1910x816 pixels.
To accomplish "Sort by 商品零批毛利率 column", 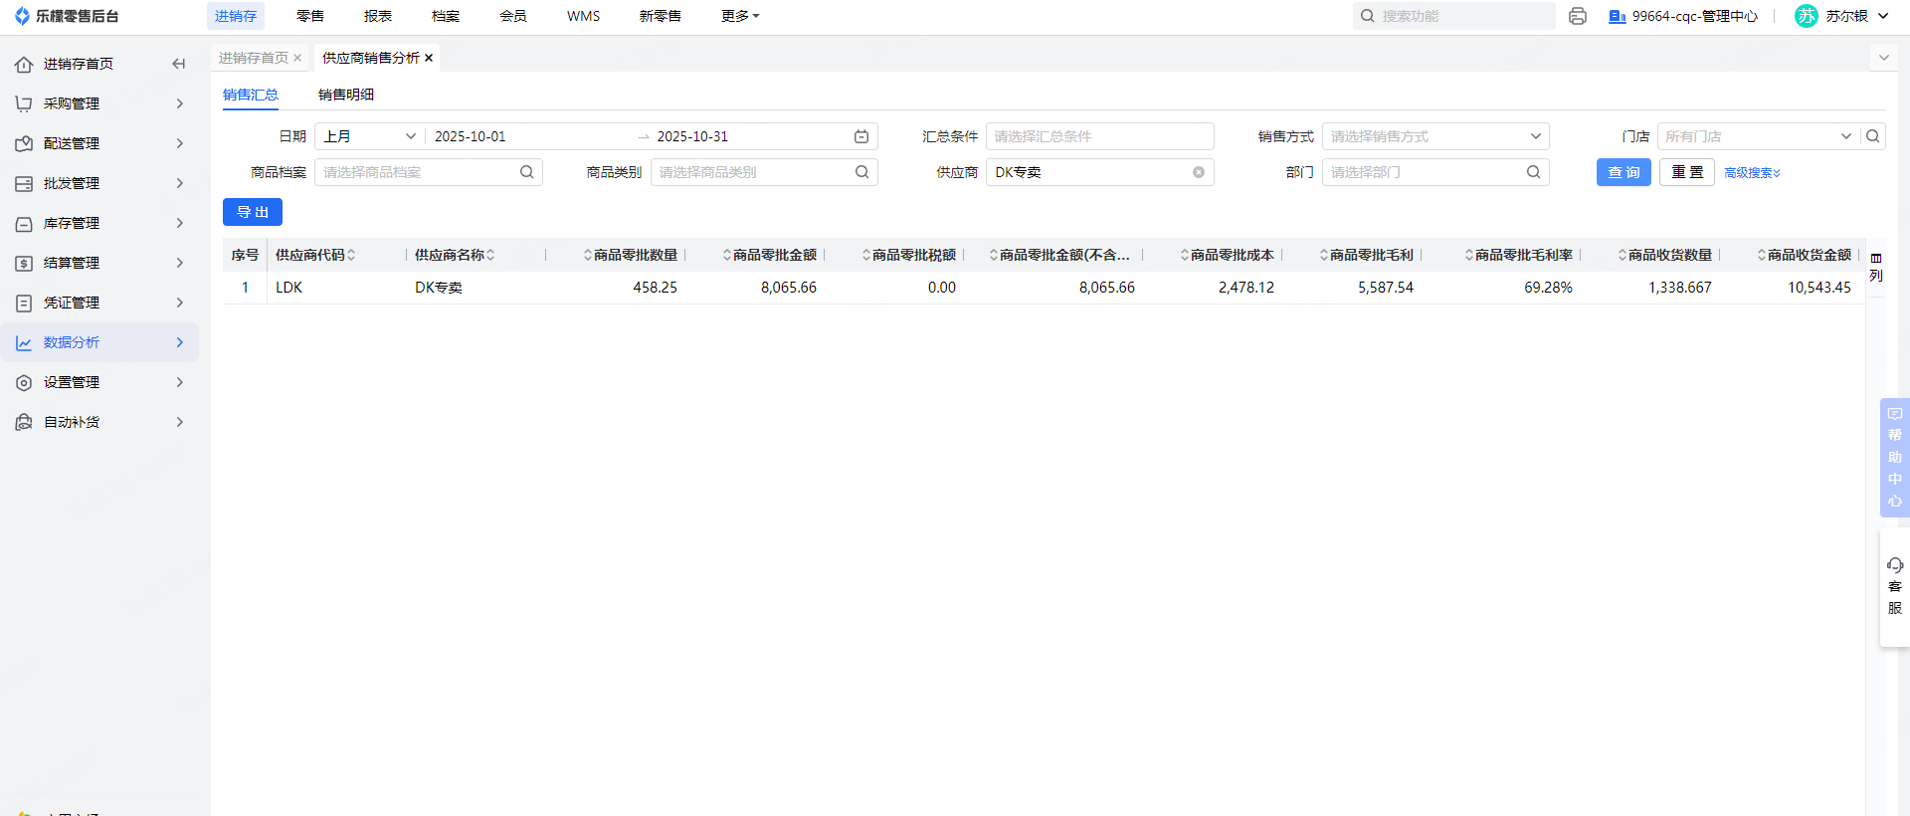I will coord(1469,256).
